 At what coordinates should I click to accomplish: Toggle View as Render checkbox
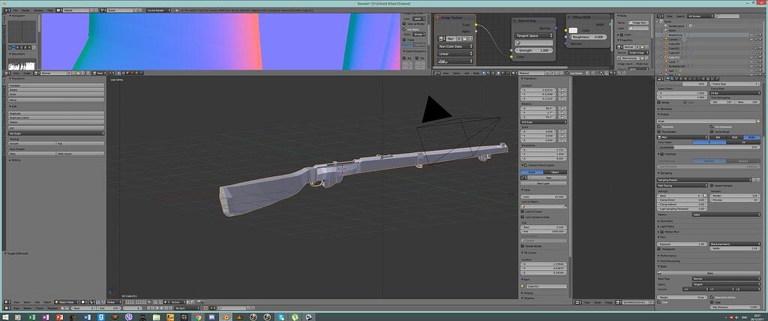[404, 23]
